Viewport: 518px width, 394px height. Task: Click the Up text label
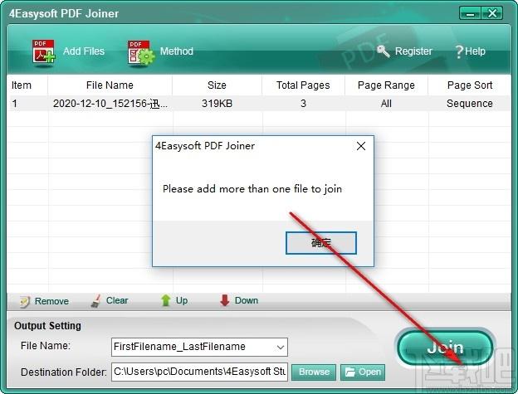tap(182, 300)
